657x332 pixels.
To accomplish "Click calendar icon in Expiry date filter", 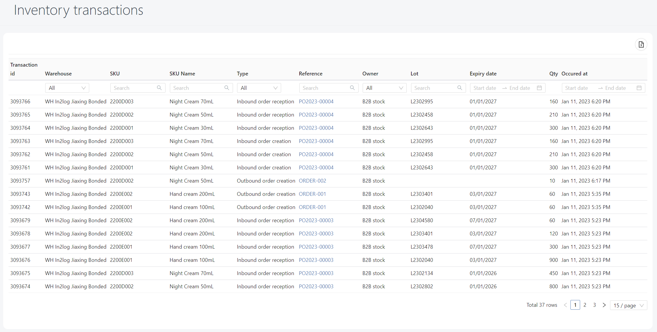I will [539, 88].
